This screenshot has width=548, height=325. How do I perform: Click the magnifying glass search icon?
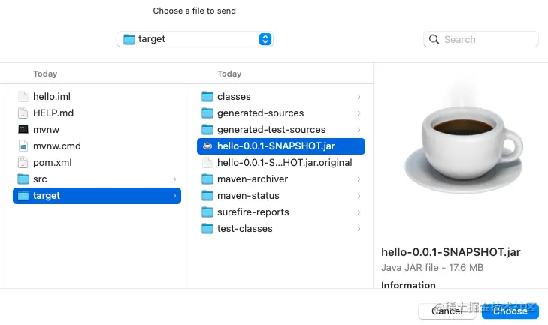pyautogui.click(x=434, y=39)
